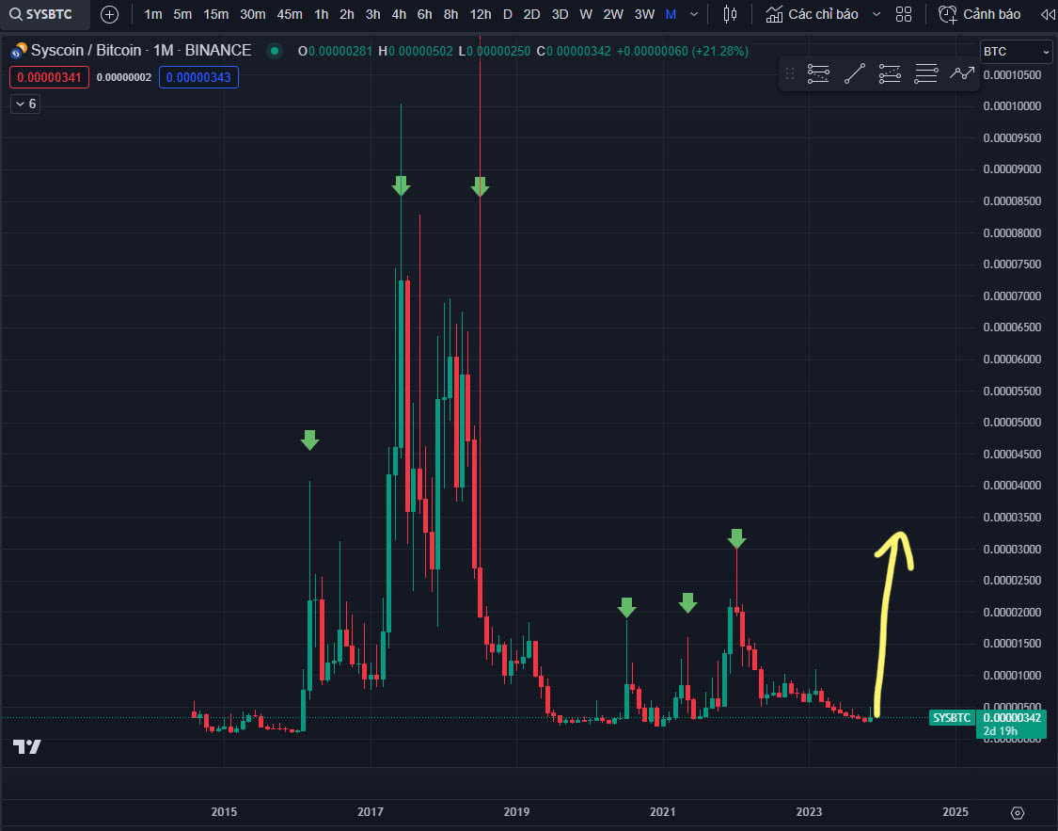The height and width of the screenshot is (831, 1058).
Task: Select the horizontal ray drawing tool
Action: coord(818,73)
